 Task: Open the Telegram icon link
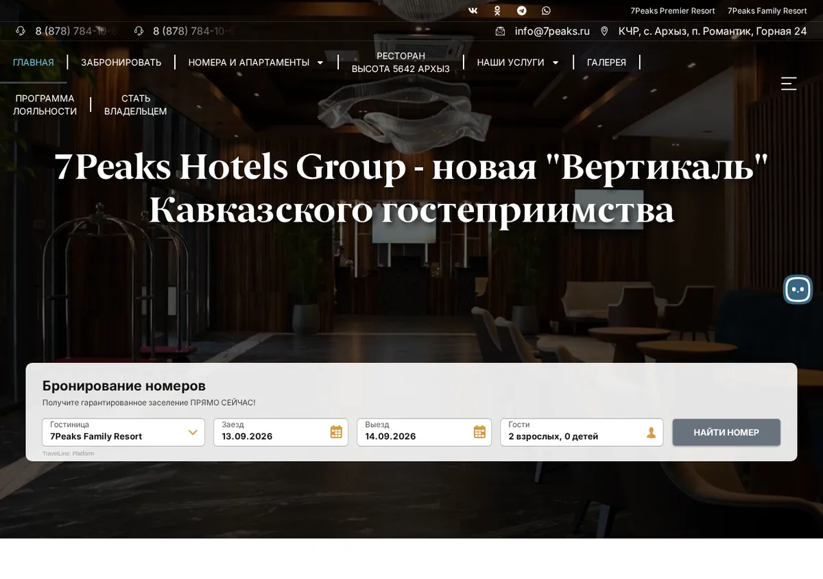click(522, 11)
